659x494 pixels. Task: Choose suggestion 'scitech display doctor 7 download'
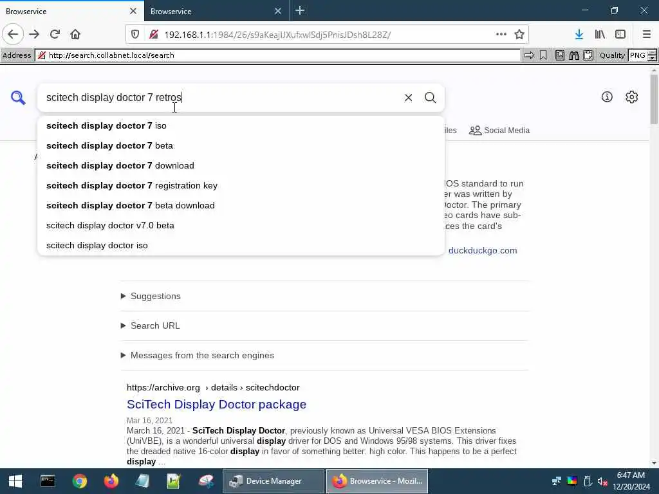coord(241,165)
